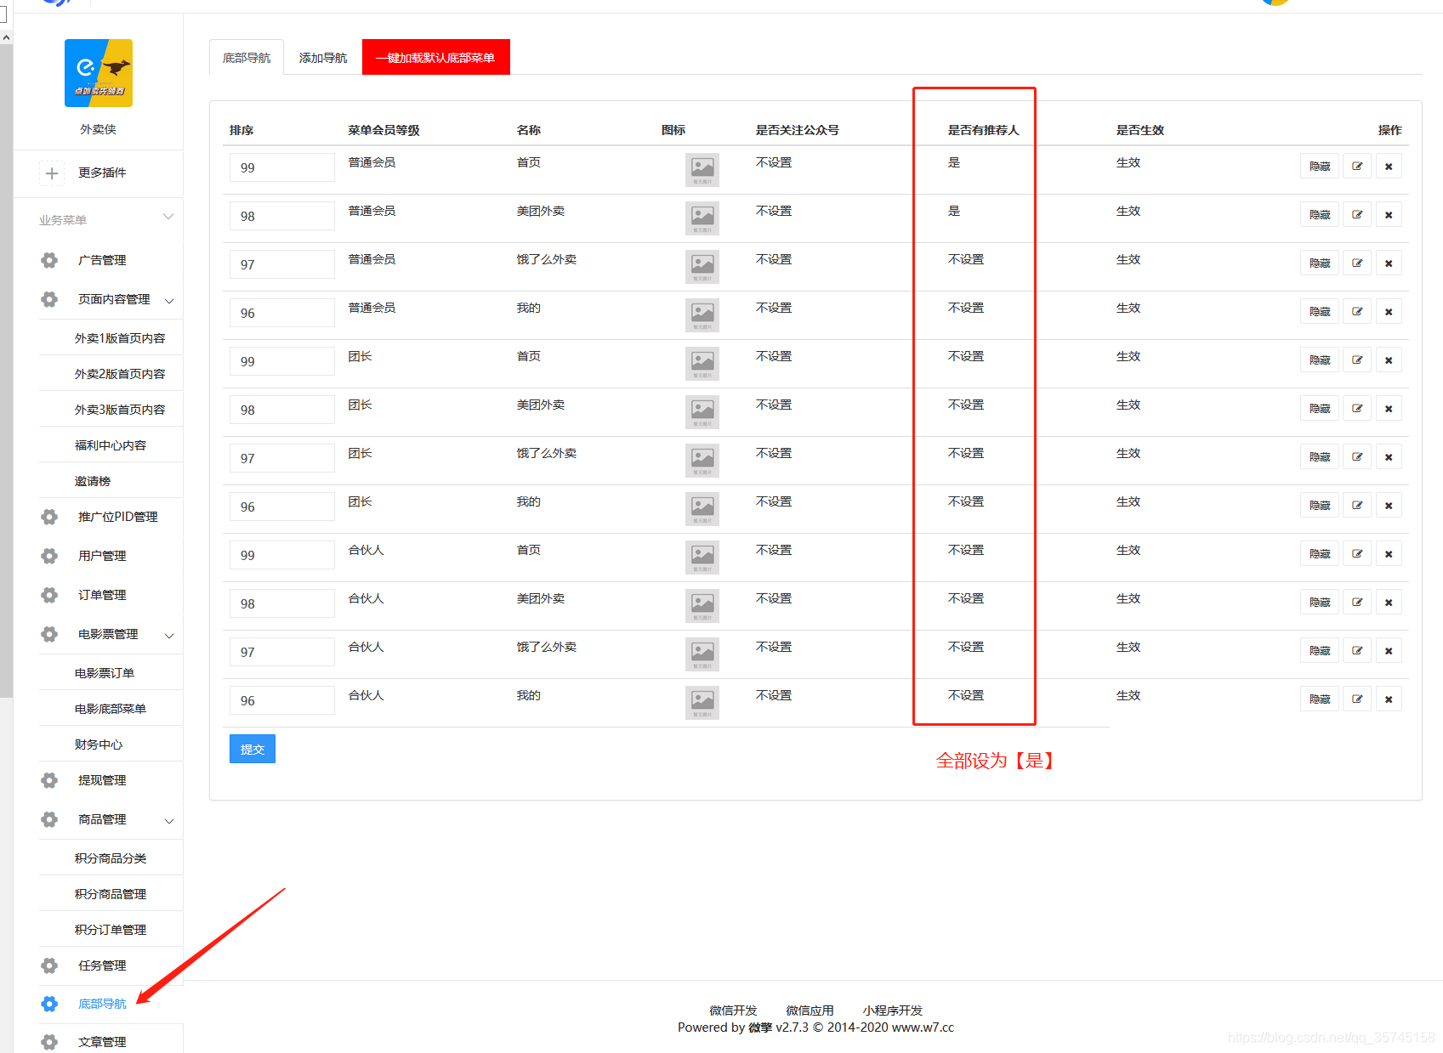1443x1053 pixels.
Task: Delete the 普通会员 饿了么外卖 row
Action: coord(1389,263)
